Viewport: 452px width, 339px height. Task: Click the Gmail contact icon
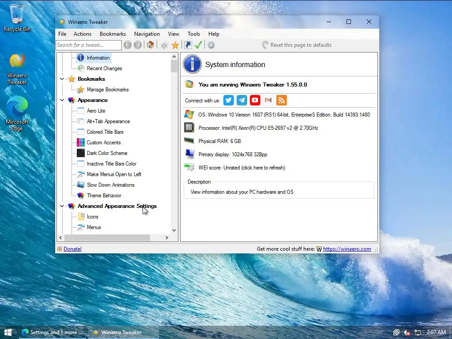click(268, 100)
